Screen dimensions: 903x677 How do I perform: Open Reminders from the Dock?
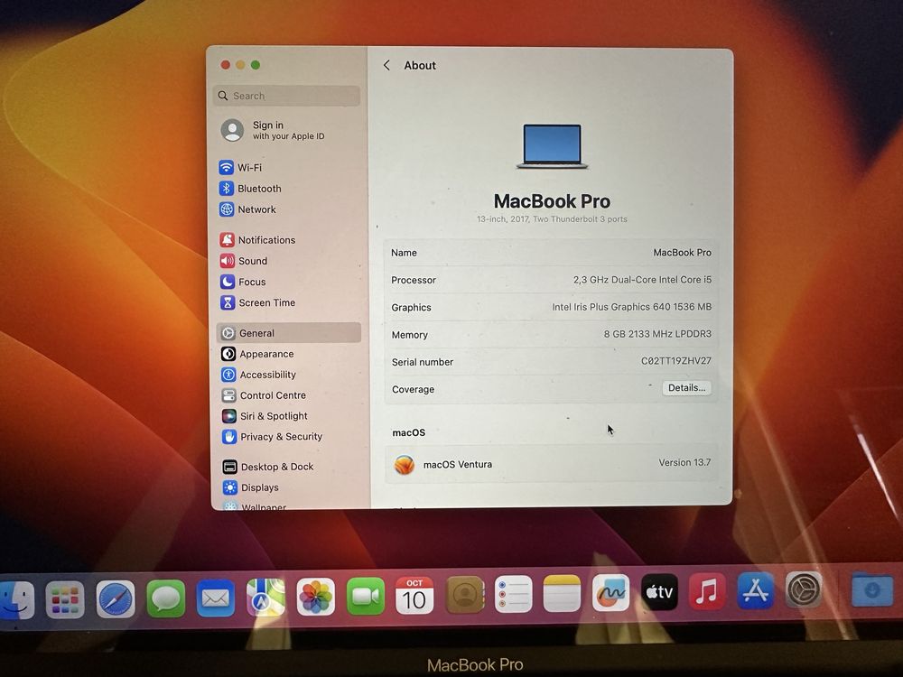click(513, 594)
